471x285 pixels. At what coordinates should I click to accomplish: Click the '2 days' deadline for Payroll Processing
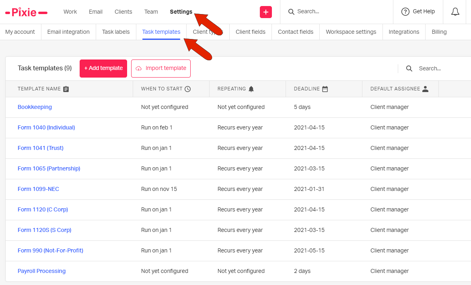click(302, 271)
